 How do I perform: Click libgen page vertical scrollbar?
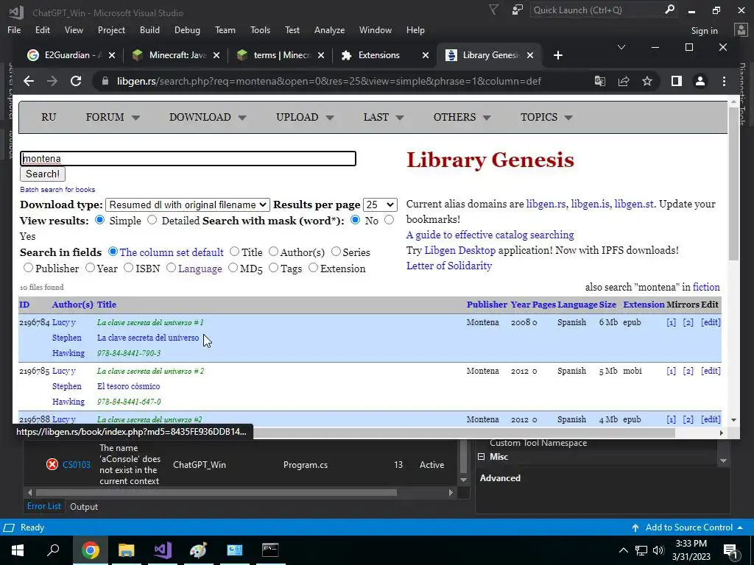pos(733,182)
